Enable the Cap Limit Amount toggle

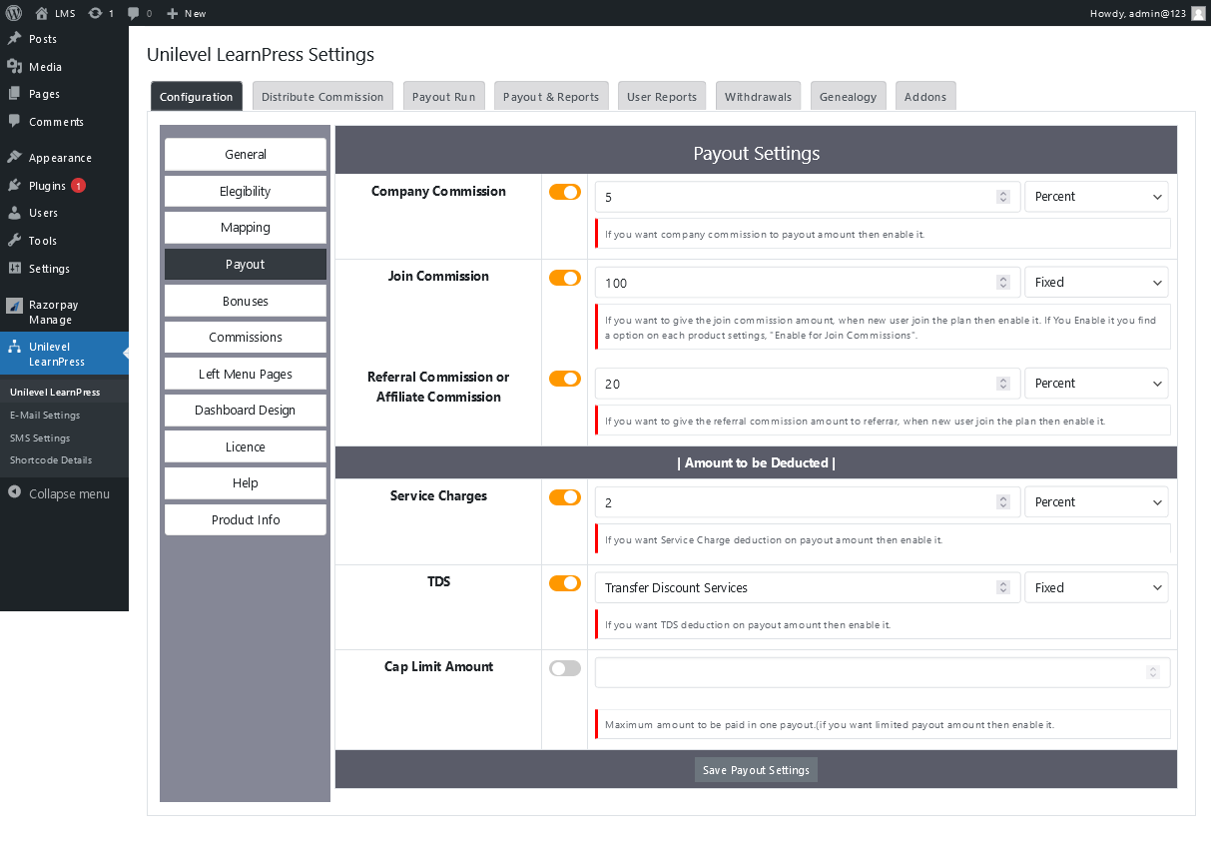point(564,667)
